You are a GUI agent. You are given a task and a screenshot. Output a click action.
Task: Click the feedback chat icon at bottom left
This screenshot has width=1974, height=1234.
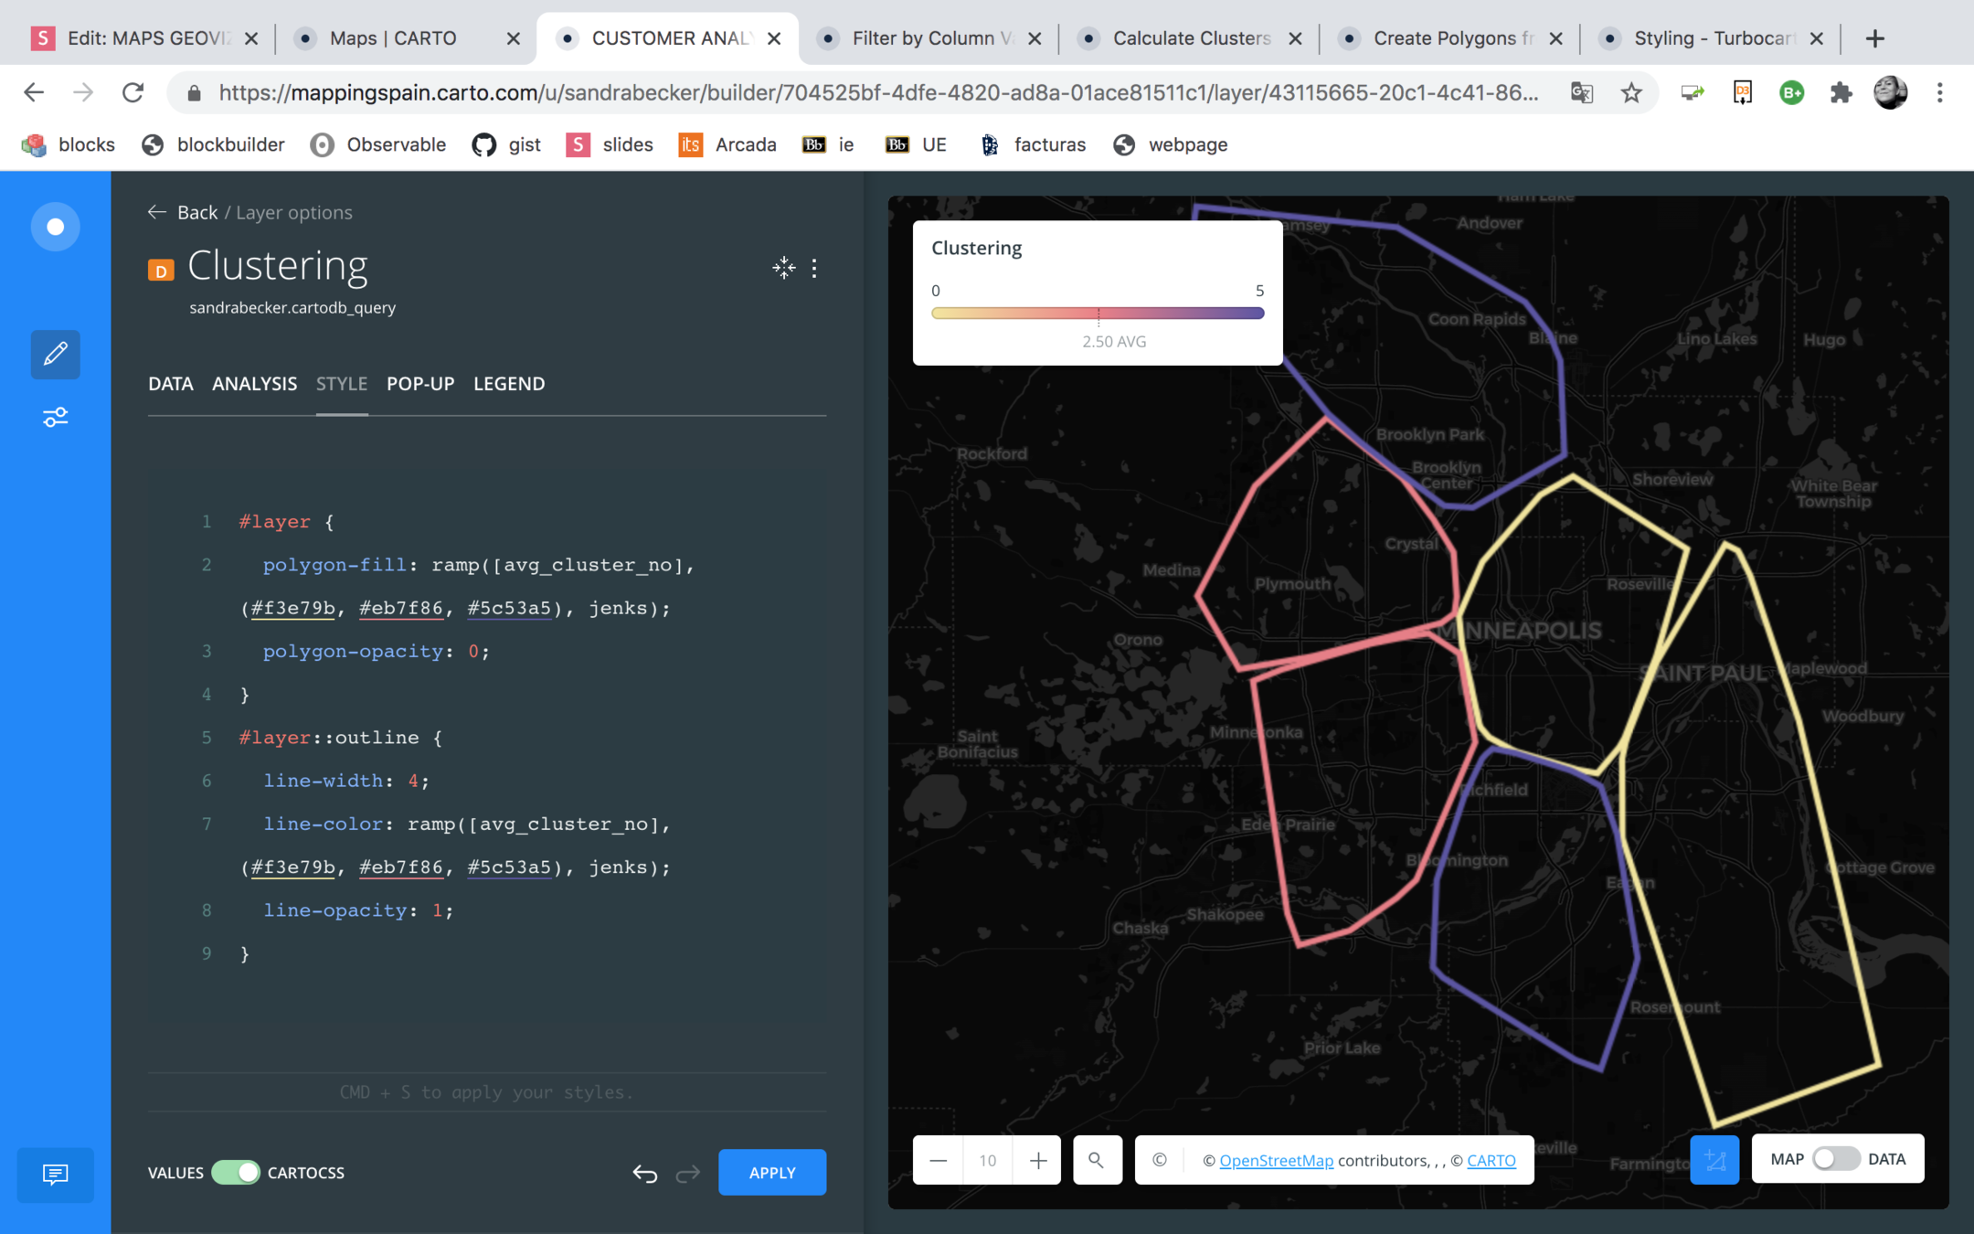coord(55,1174)
